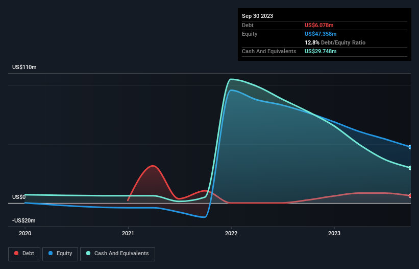Toggle the Cash And Equivalents legend button
The height and width of the screenshot is (269, 419).
[117, 254]
